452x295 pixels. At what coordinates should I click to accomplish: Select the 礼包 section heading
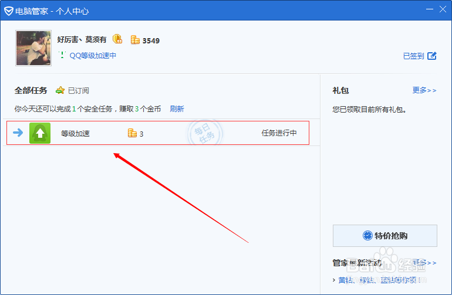point(340,90)
